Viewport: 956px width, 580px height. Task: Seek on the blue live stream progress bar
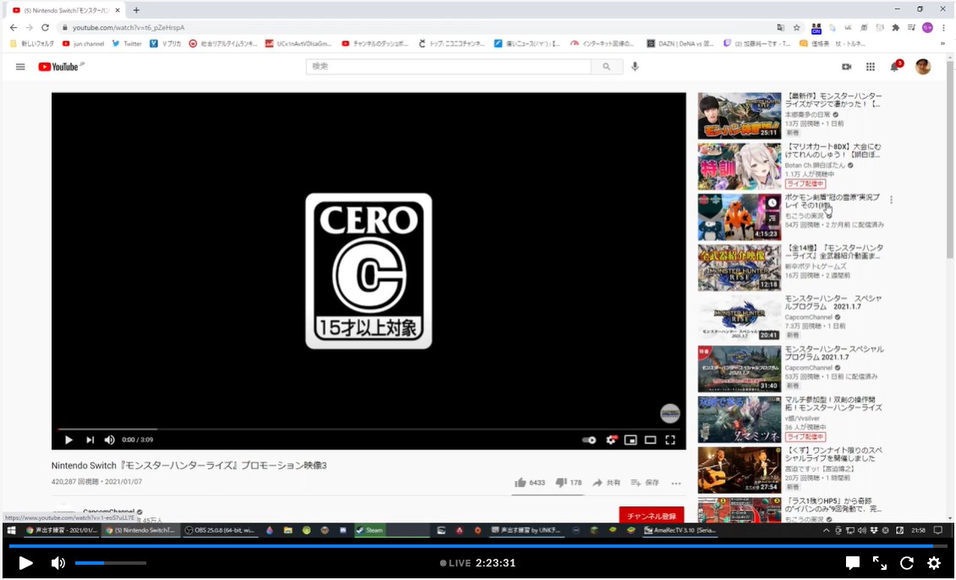[x=477, y=546]
